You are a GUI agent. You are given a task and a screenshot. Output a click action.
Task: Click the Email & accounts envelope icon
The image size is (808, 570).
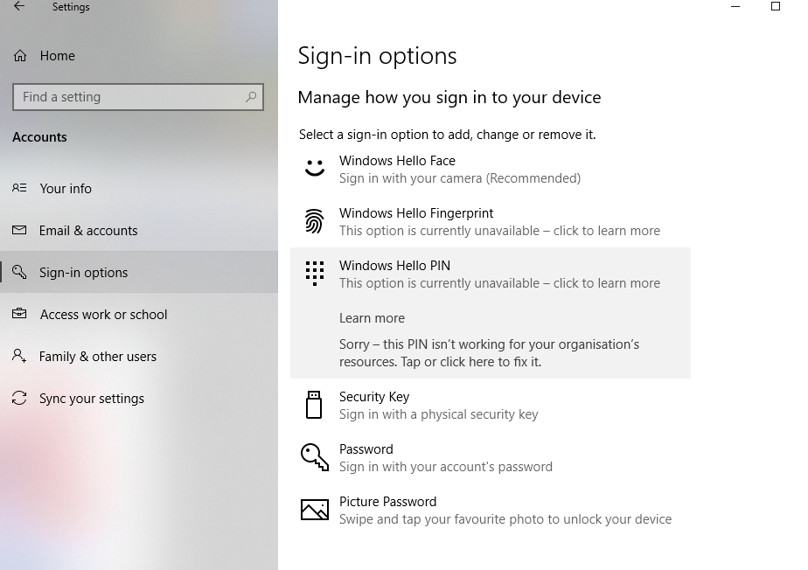click(x=19, y=230)
